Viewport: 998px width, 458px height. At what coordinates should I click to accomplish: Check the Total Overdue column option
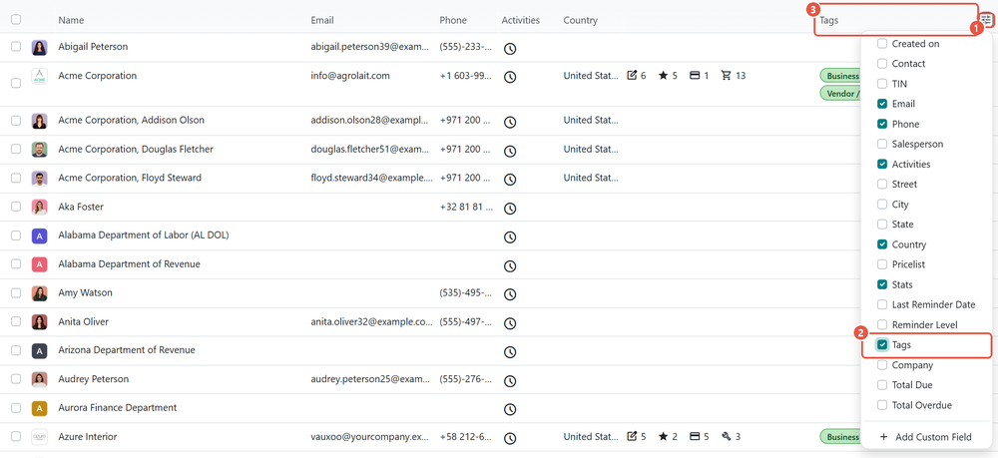point(882,405)
